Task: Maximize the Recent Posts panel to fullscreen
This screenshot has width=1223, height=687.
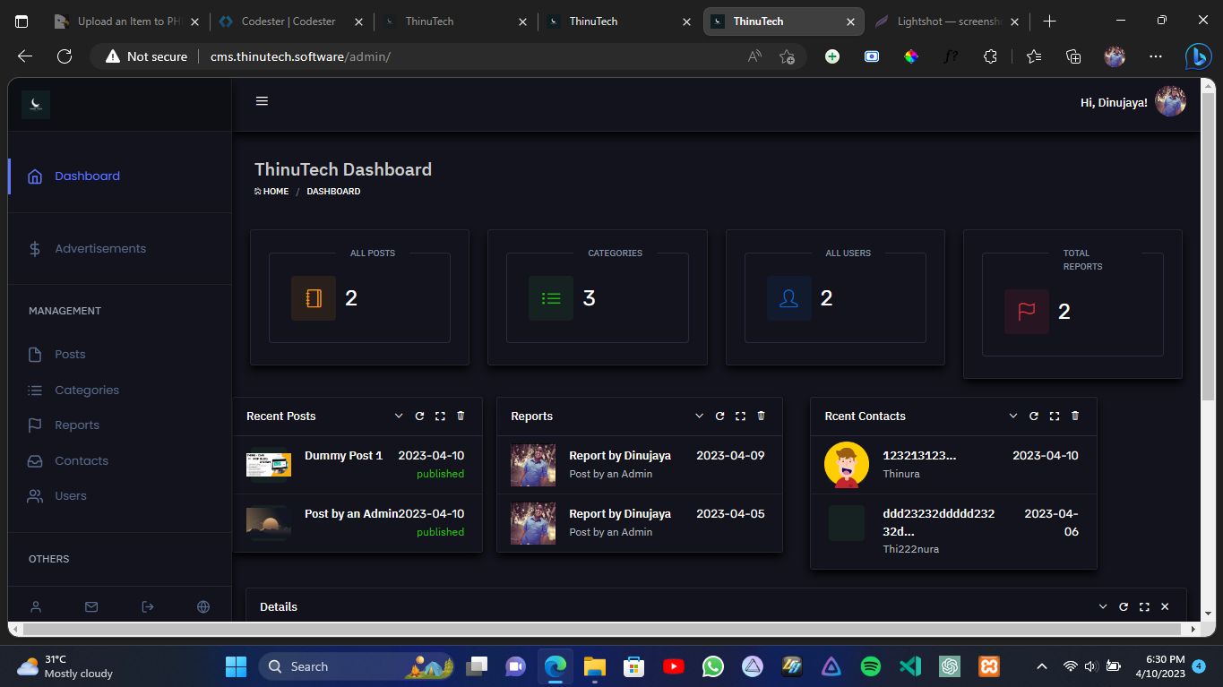Action: click(x=440, y=416)
